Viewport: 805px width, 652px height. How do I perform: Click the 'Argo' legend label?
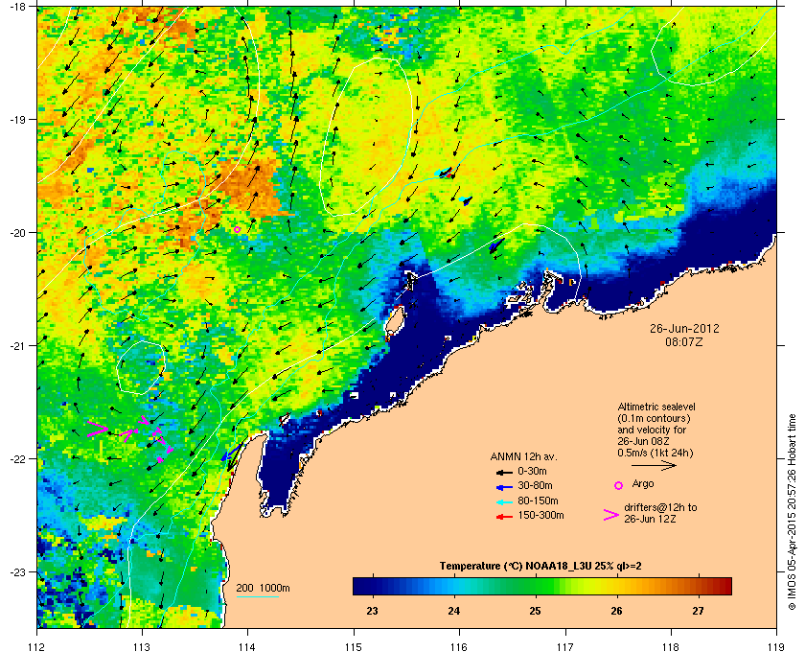click(643, 483)
